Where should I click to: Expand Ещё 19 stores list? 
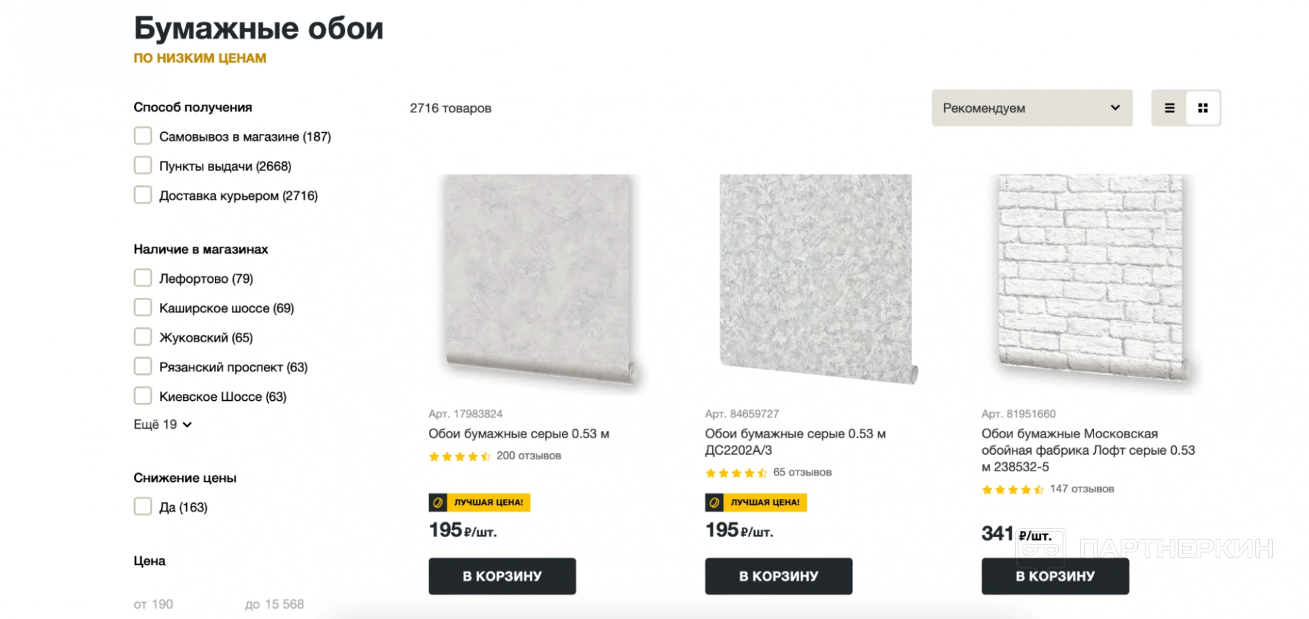[162, 425]
